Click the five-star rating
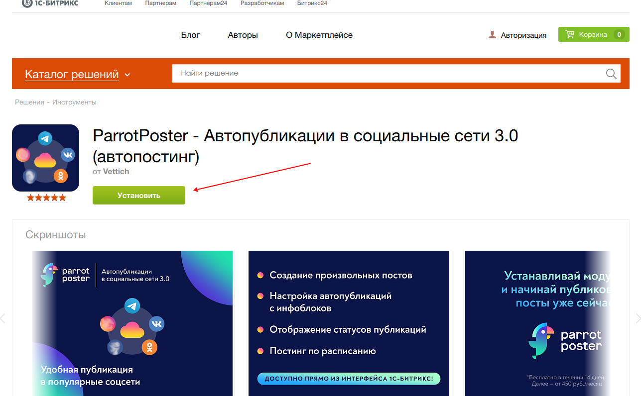Viewport: 641px width, 396px height. 46,198
